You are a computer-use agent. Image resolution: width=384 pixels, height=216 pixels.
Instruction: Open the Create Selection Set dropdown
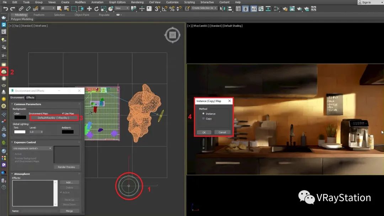click(x=204, y=8)
